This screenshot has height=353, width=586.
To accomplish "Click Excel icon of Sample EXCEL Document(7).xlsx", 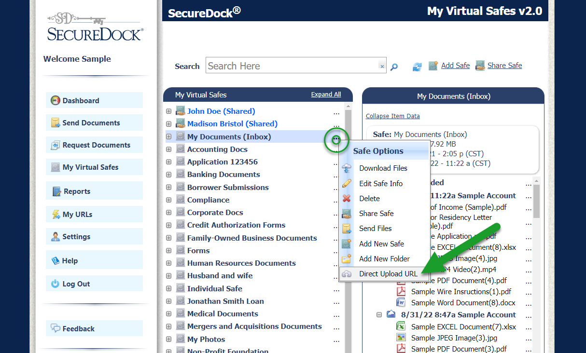I will pyautogui.click(x=401, y=326).
